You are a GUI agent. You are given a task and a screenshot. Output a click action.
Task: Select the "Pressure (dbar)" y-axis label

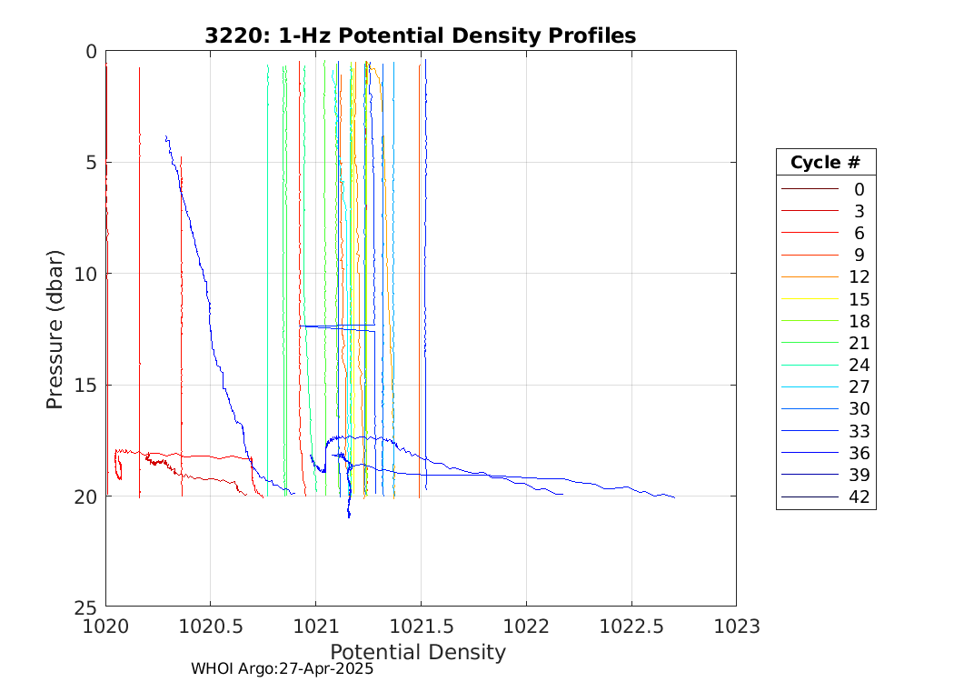click(55, 329)
